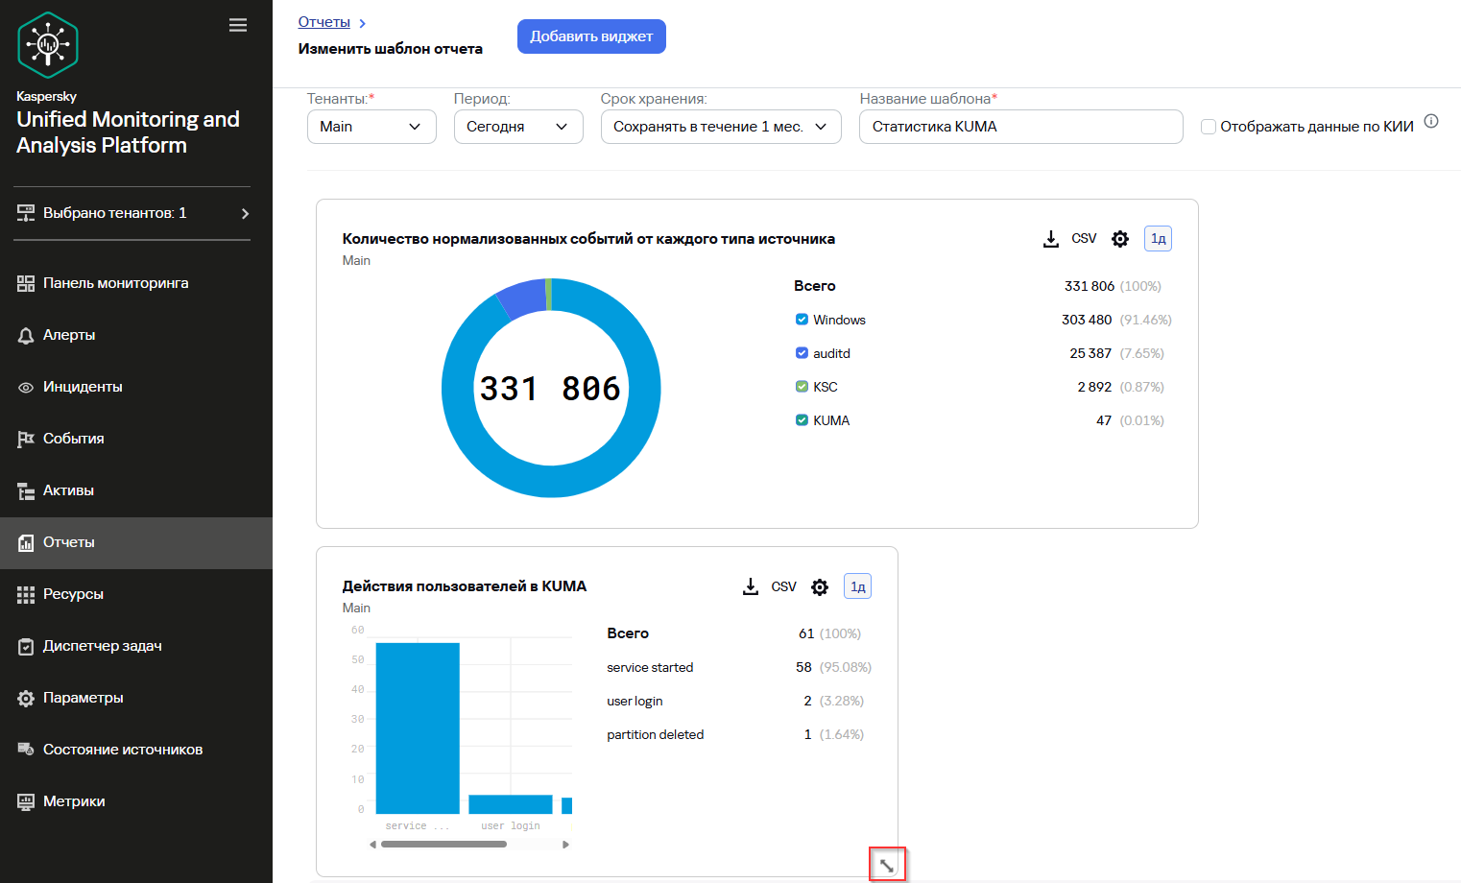
Task: Open settings of the Действия пользователей widget
Action: [820, 586]
